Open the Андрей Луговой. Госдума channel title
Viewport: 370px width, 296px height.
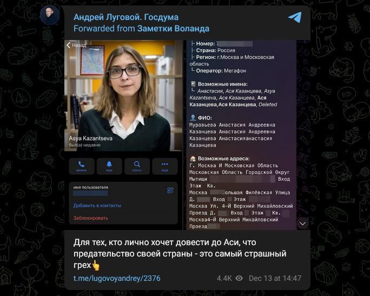point(126,17)
